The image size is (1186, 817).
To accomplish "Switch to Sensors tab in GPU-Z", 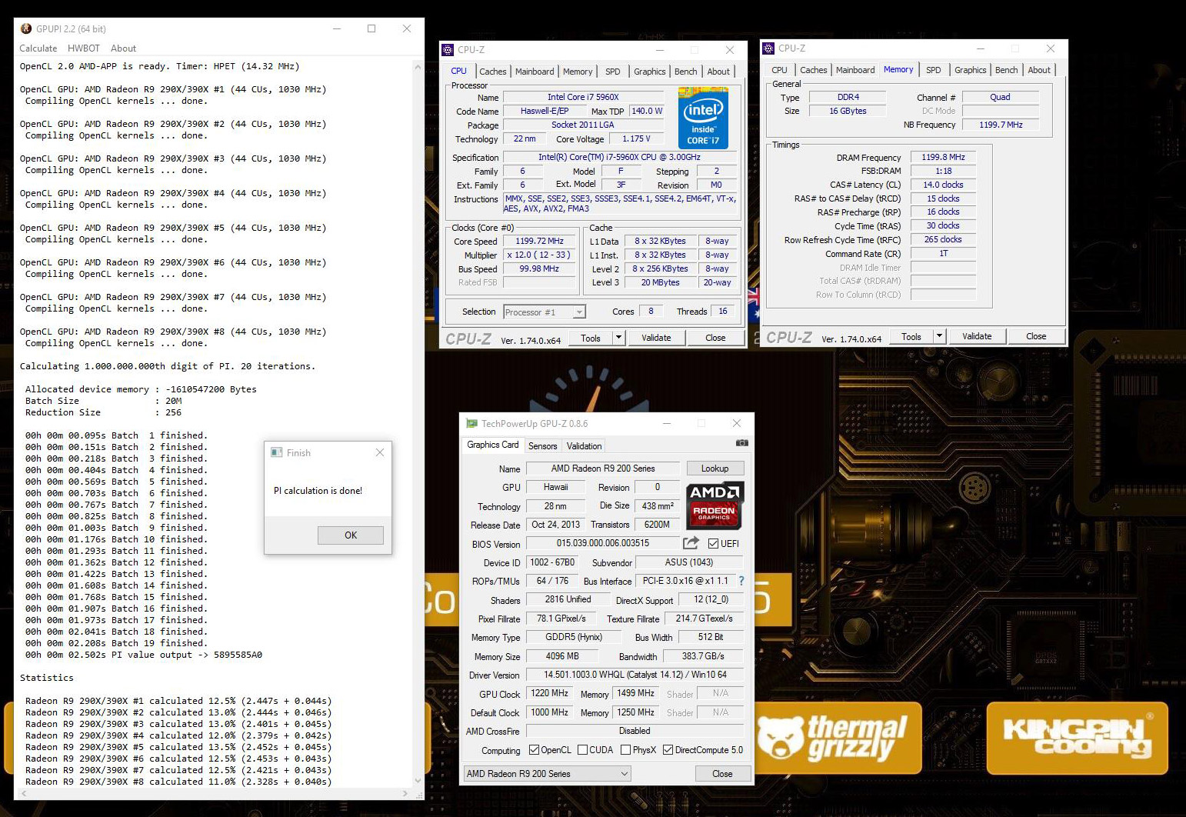I will (543, 446).
